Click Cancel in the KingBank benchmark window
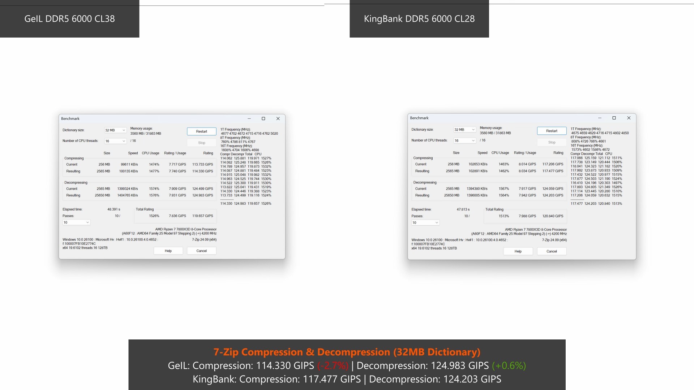 pos(552,251)
